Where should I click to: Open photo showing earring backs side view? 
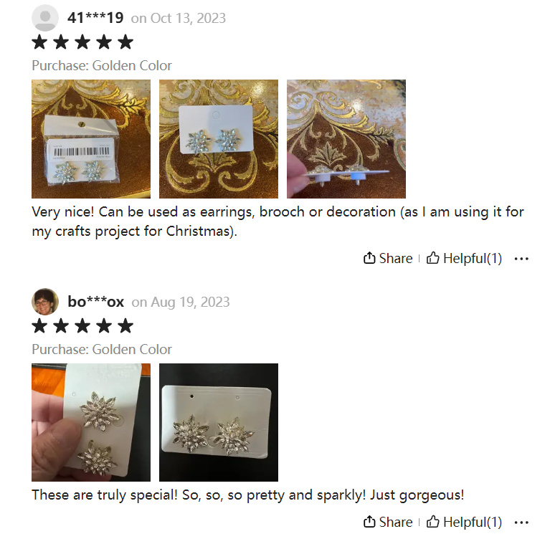click(346, 139)
